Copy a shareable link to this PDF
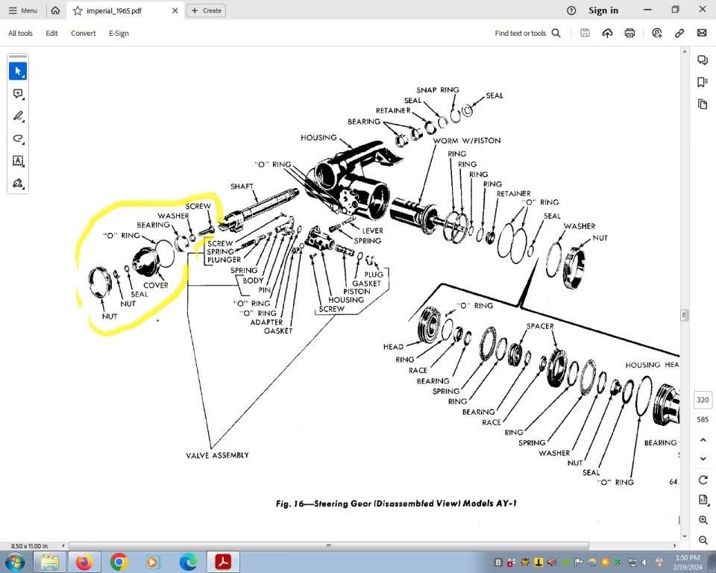The image size is (716, 573). coord(679,33)
